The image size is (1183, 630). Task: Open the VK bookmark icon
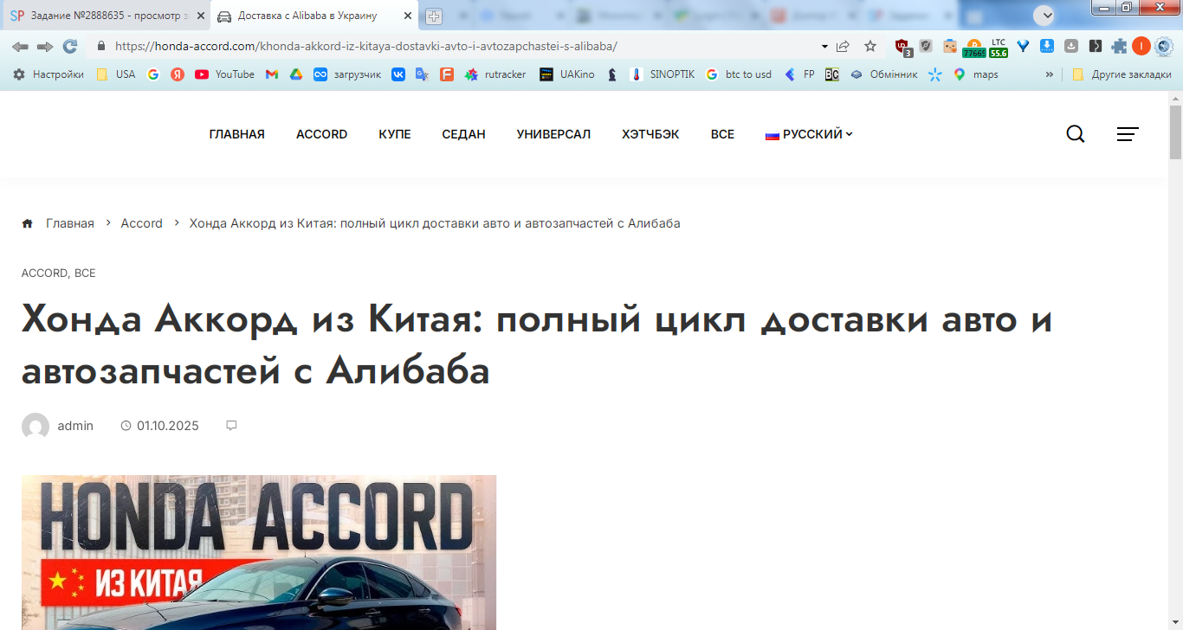click(398, 74)
